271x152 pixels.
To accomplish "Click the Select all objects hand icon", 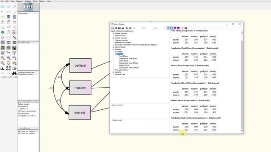I will click(8, 22).
